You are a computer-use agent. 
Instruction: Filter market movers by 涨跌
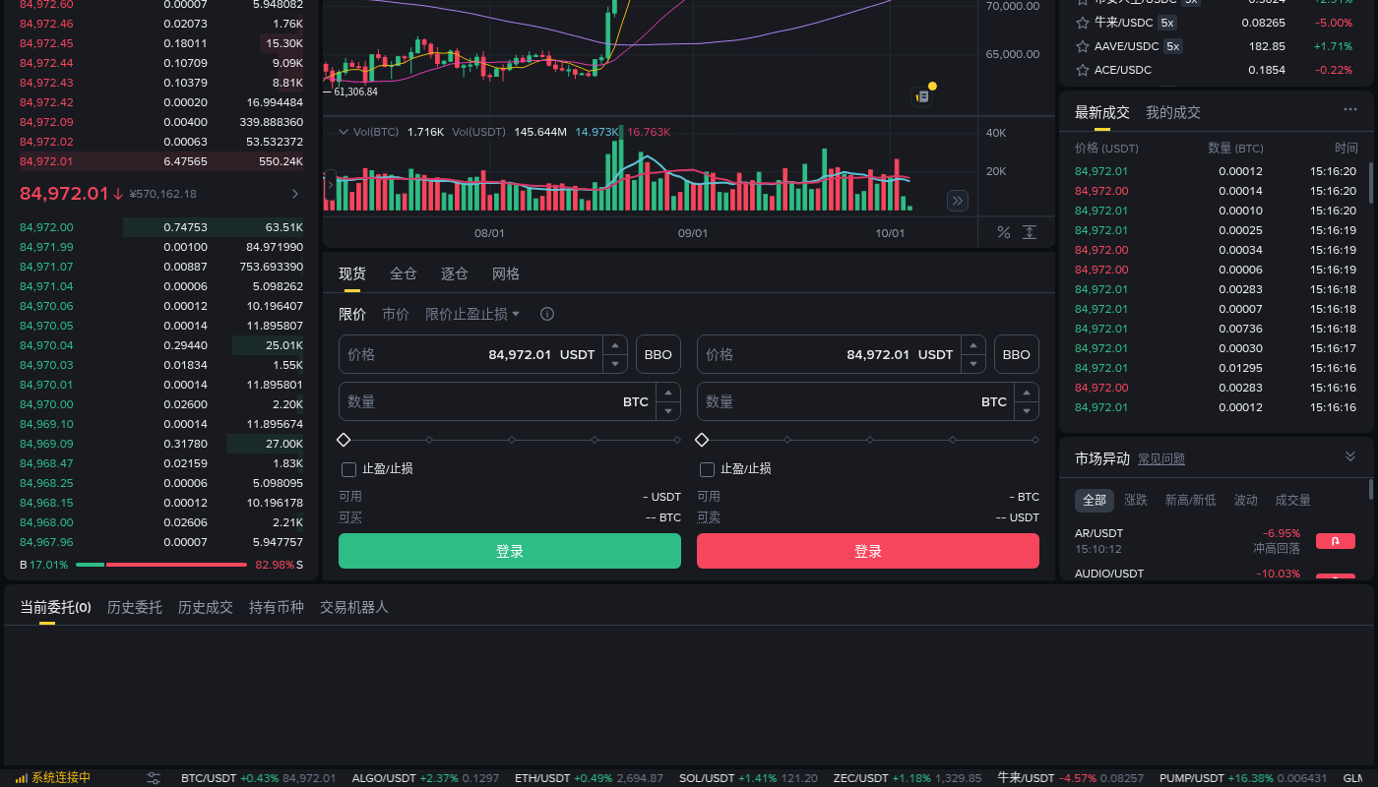(x=1136, y=500)
